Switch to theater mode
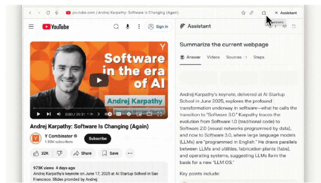321x183 pixels. (x=149, y=114)
